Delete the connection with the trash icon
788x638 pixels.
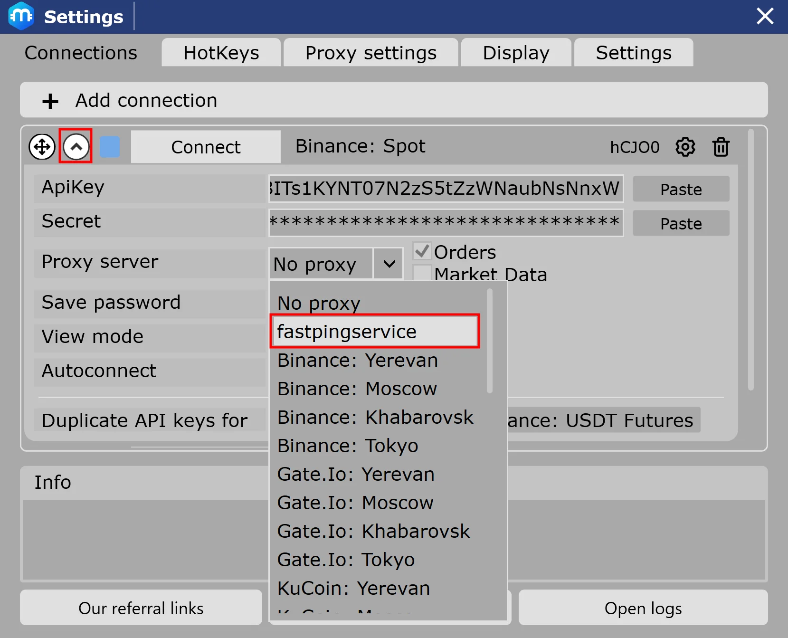pos(721,147)
